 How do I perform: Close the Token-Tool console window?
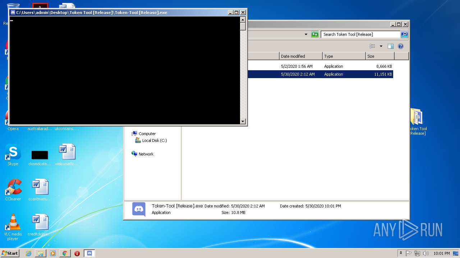tap(243, 13)
